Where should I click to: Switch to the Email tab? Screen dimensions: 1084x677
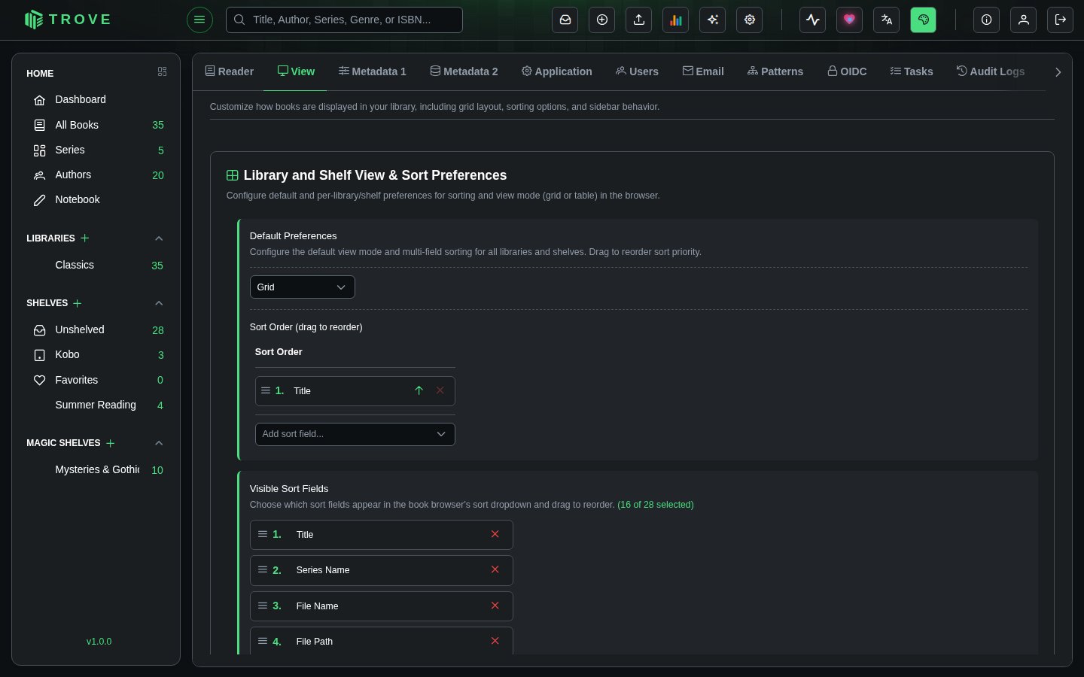[x=703, y=71]
